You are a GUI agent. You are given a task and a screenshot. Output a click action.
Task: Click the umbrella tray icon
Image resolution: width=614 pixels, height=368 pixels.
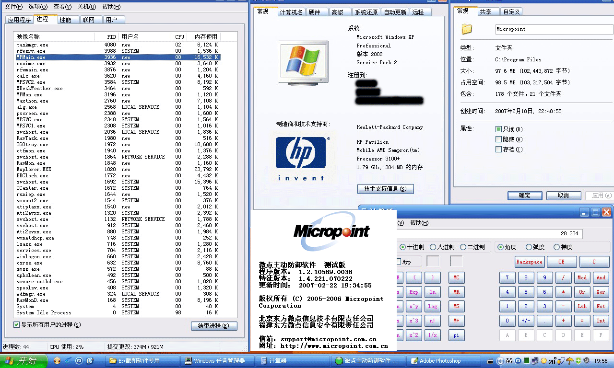point(570,361)
